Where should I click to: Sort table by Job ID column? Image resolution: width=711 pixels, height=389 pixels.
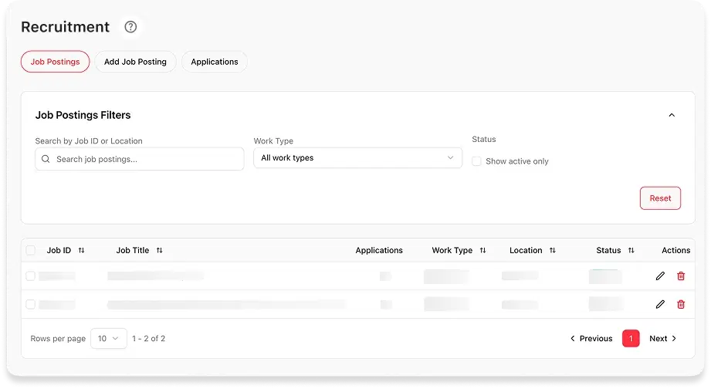[x=82, y=250]
